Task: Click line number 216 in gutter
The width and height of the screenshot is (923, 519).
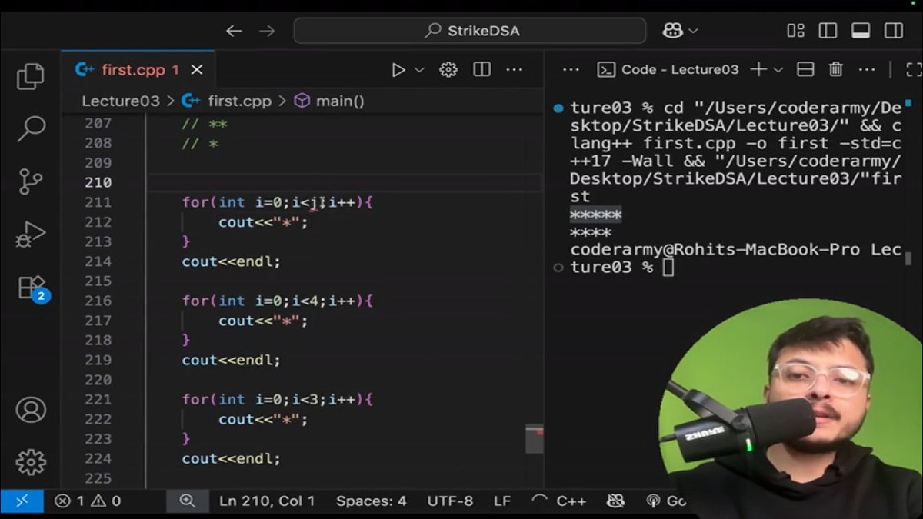Action: (x=98, y=301)
